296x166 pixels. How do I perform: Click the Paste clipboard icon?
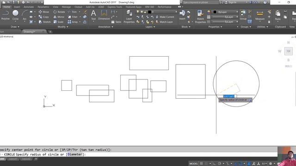pyautogui.click(x=277, y=15)
